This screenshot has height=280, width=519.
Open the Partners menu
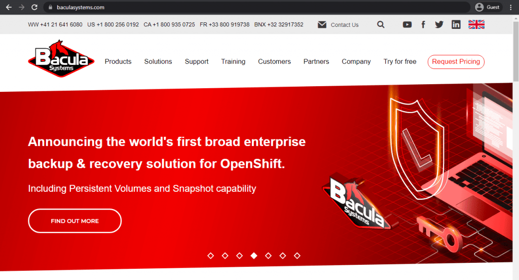click(x=316, y=62)
